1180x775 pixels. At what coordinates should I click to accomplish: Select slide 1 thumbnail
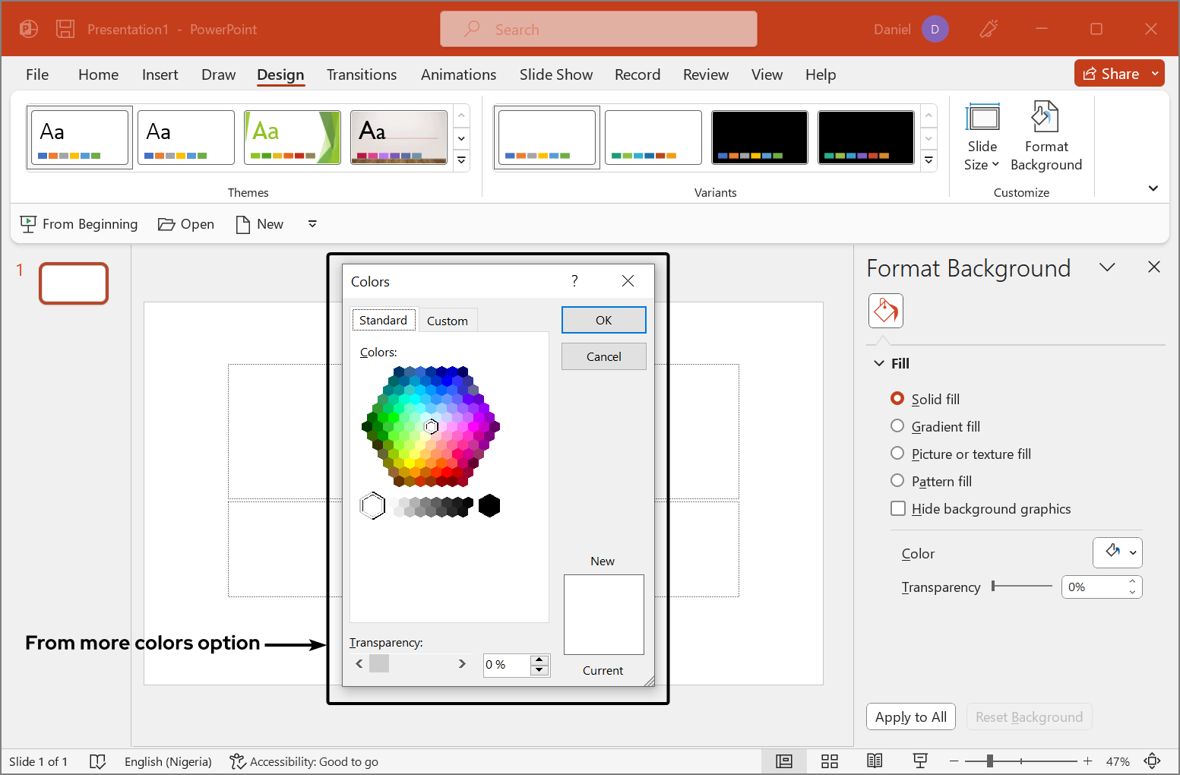pyautogui.click(x=74, y=283)
